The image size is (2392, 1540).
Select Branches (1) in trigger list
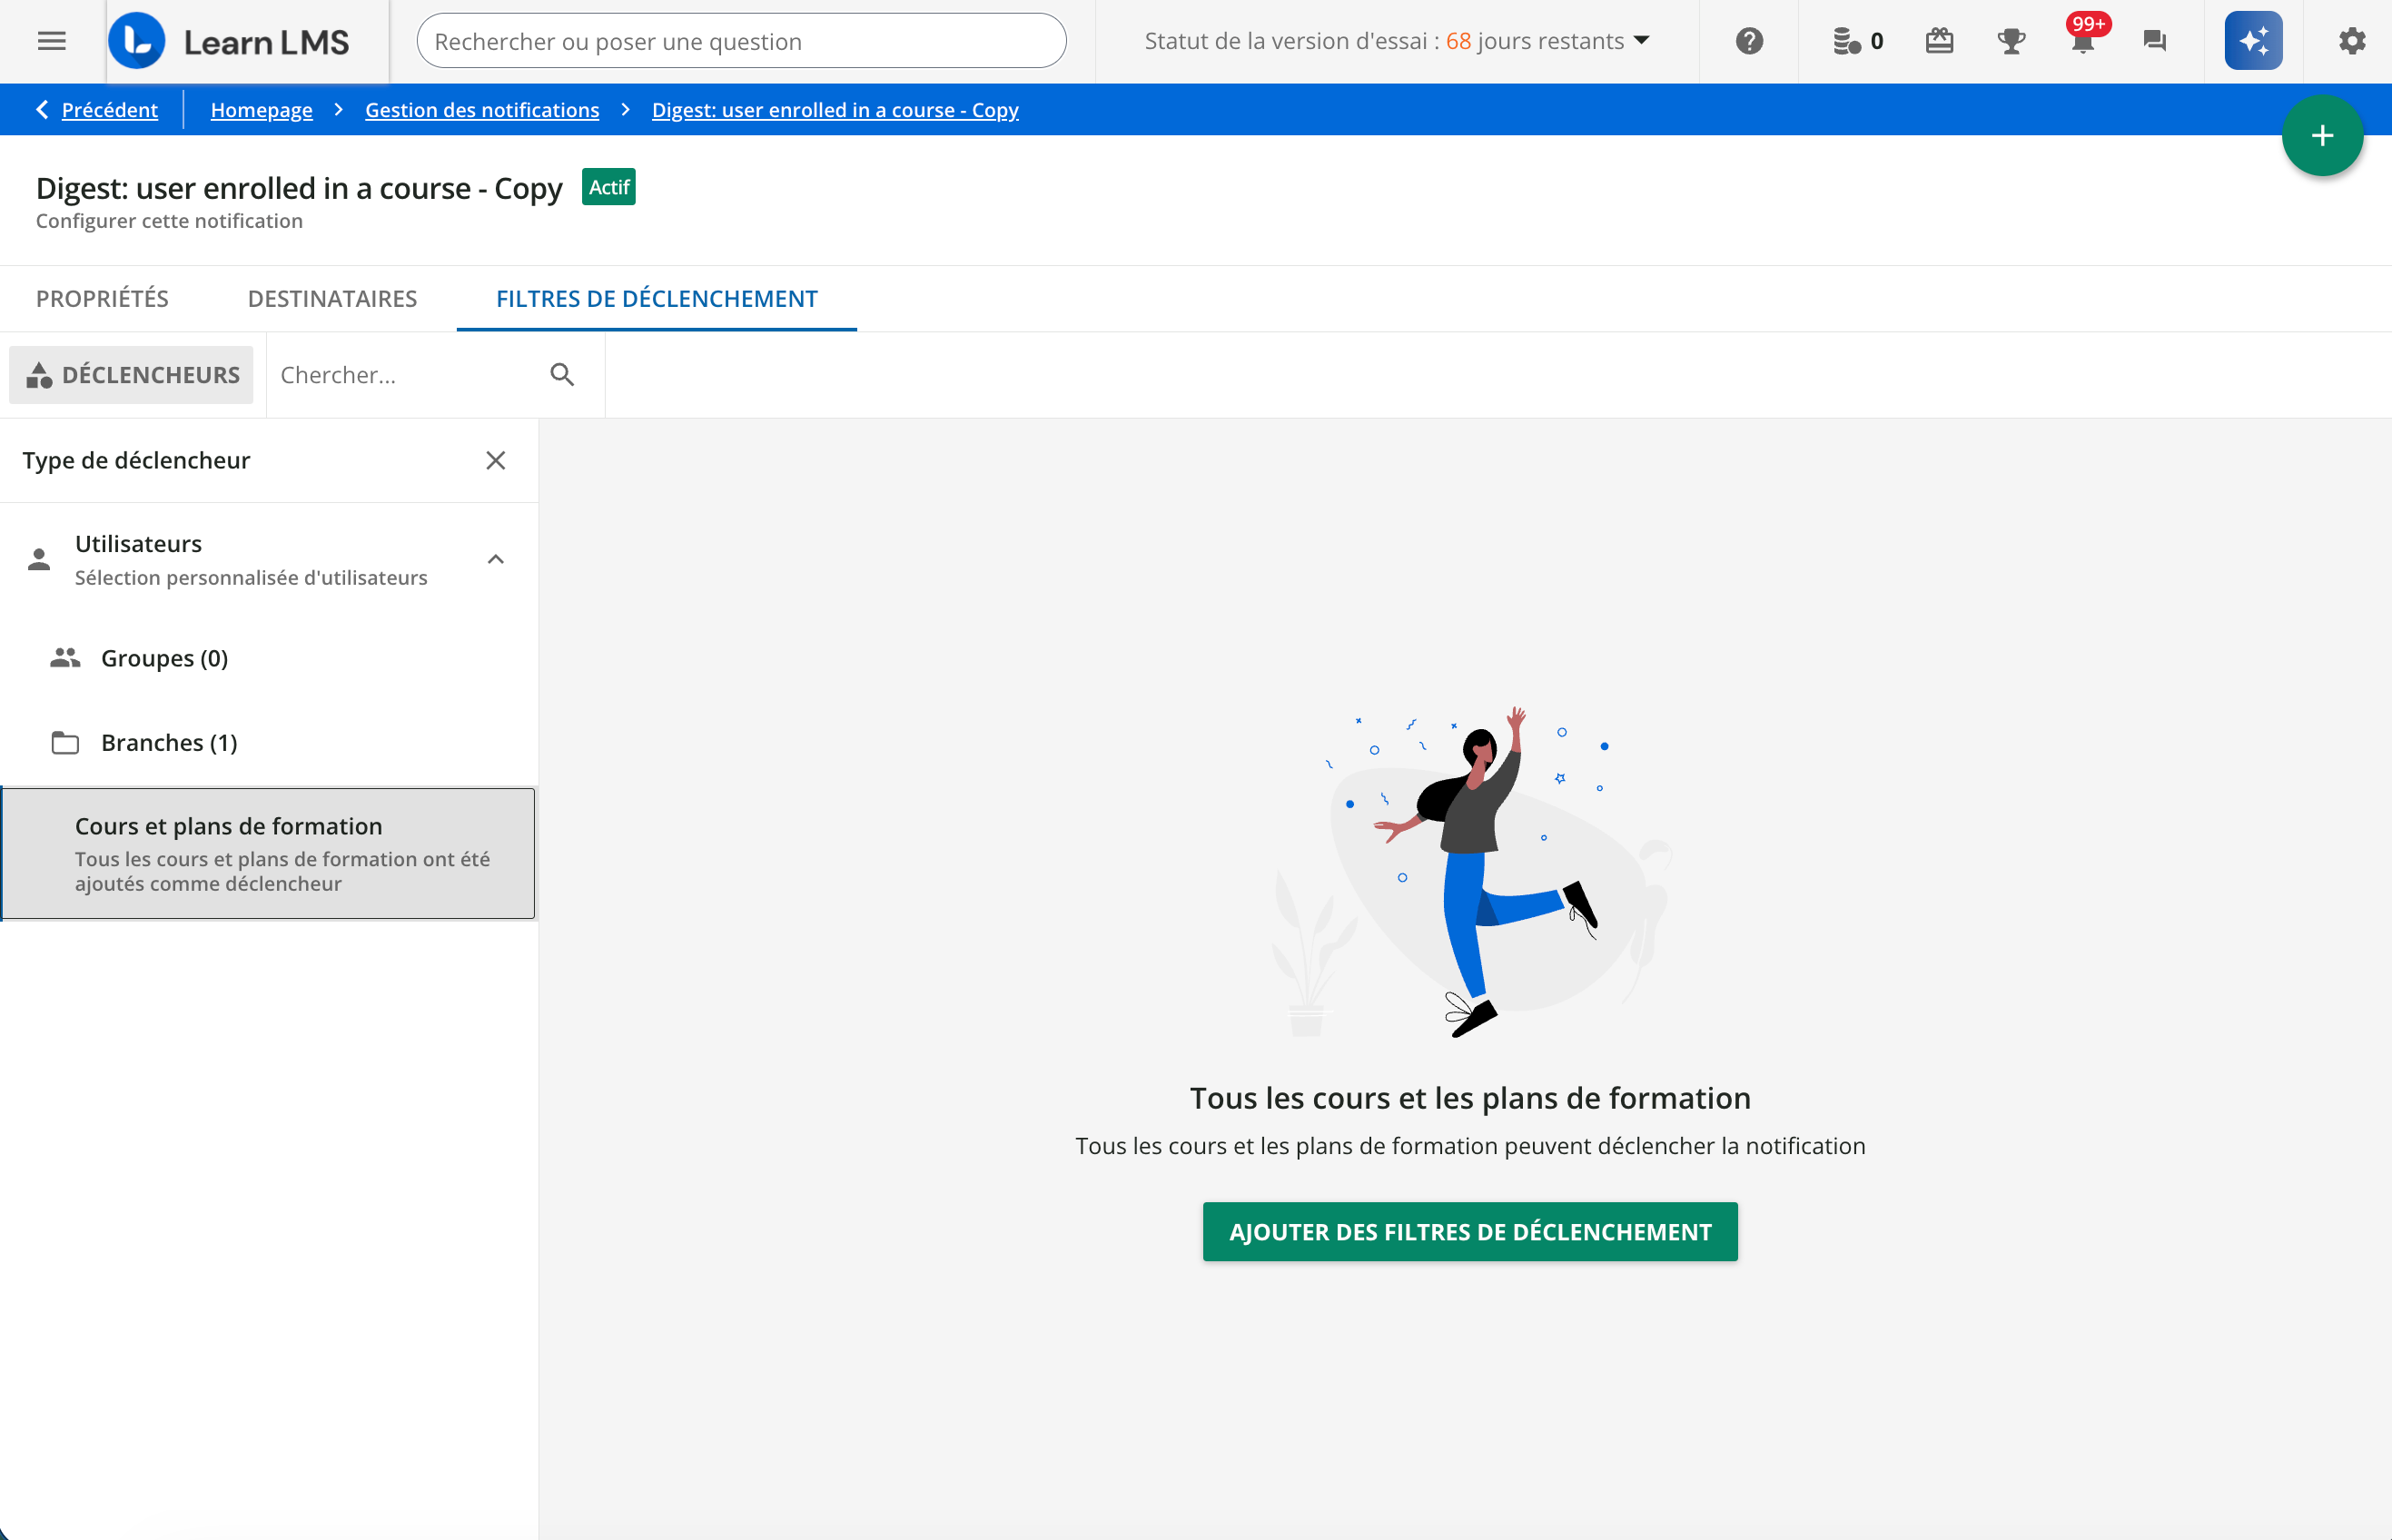(169, 742)
